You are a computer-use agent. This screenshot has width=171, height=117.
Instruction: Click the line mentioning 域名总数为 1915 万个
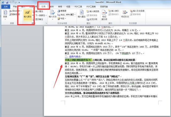(111, 47)
